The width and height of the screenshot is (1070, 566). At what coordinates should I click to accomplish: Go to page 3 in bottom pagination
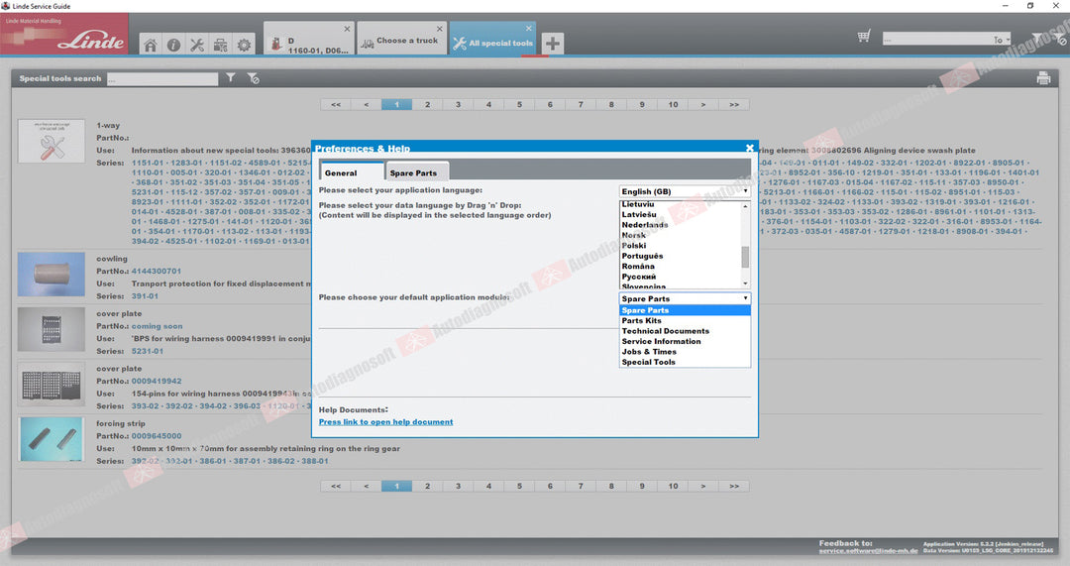(458, 486)
